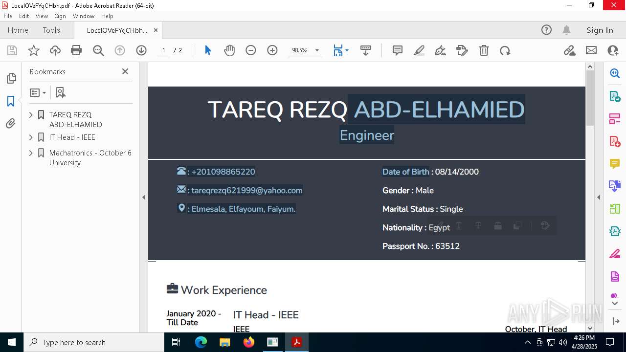Go to previous page arrow
The height and width of the screenshot is (352, 626).
click(120, 50)
